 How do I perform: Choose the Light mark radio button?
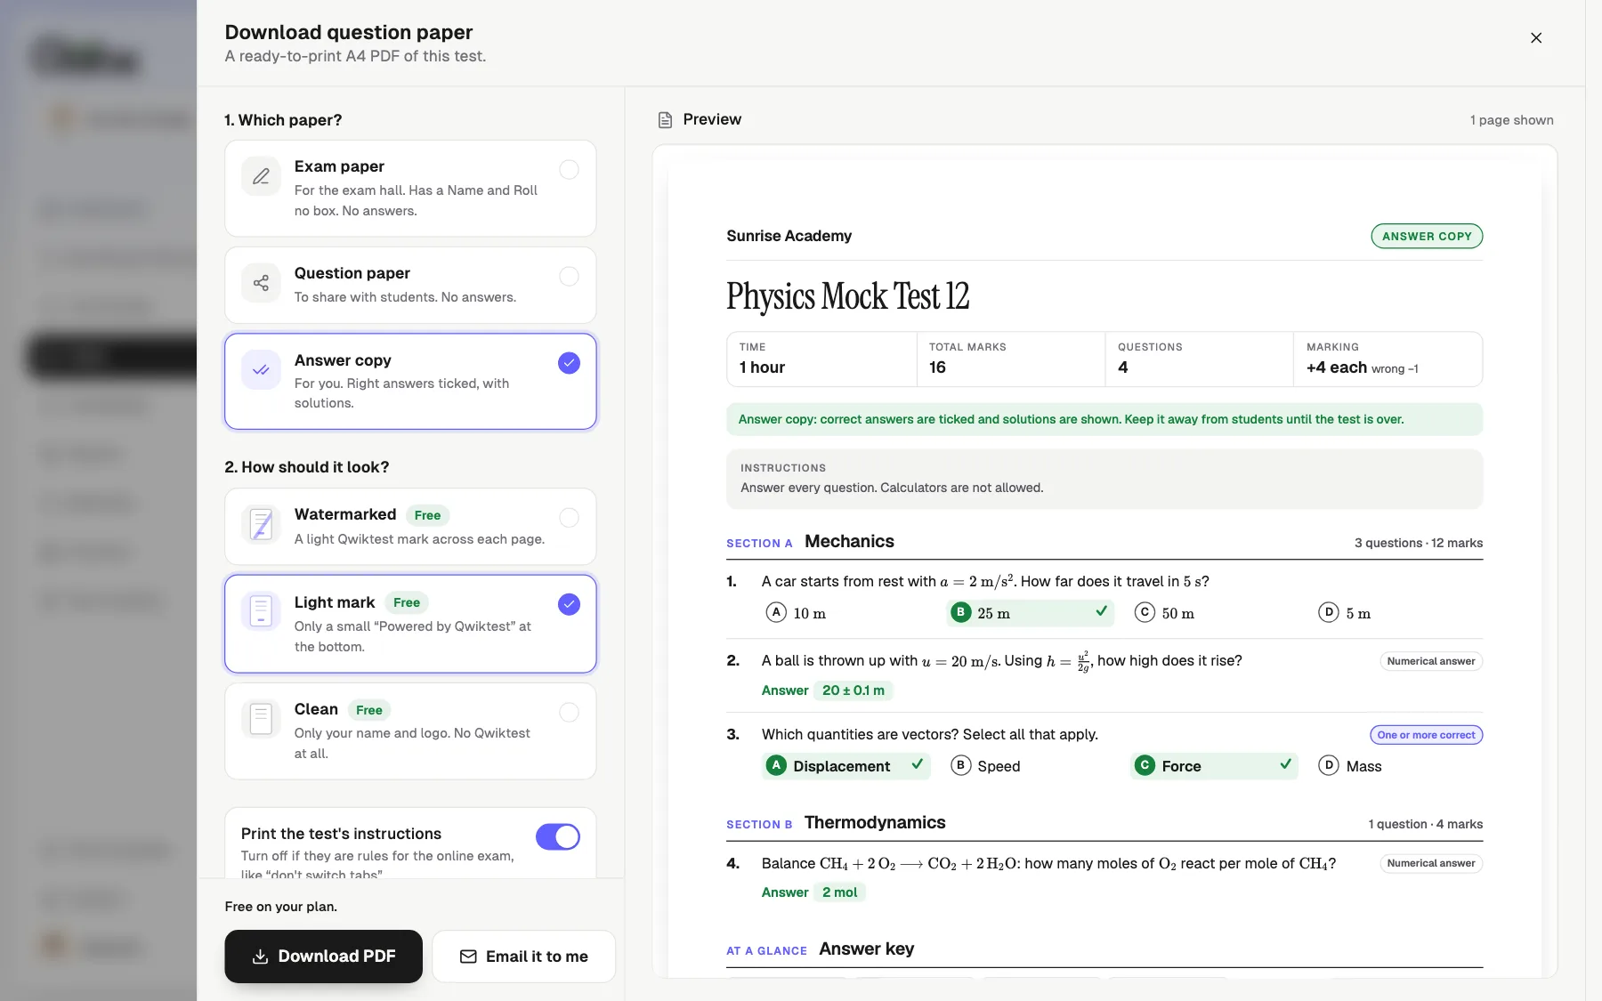pos(569,604)
